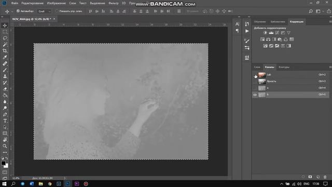Image resolution: width=332 pixels, height=187 pixels.
Task: Select the Magic Wand tool
Action: [x=5, y=45]
